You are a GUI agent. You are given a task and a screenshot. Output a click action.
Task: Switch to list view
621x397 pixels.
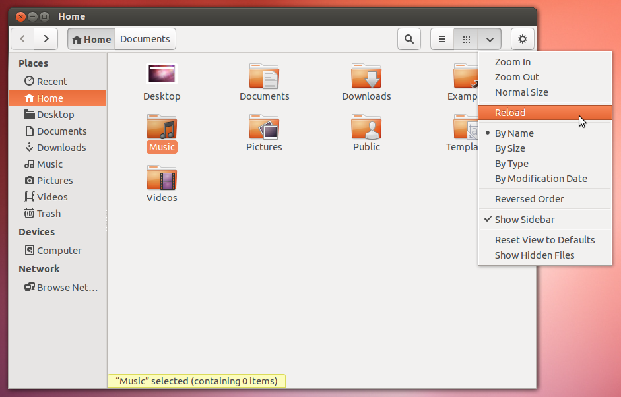pos(442,39)
